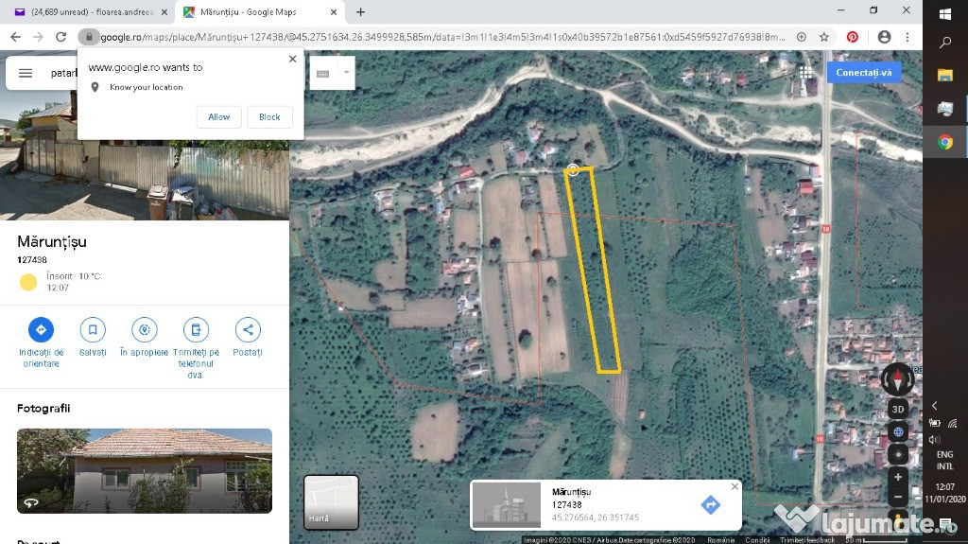
Task: Open the house photo thumbnail under Fotografii
Action: point(144,470)
